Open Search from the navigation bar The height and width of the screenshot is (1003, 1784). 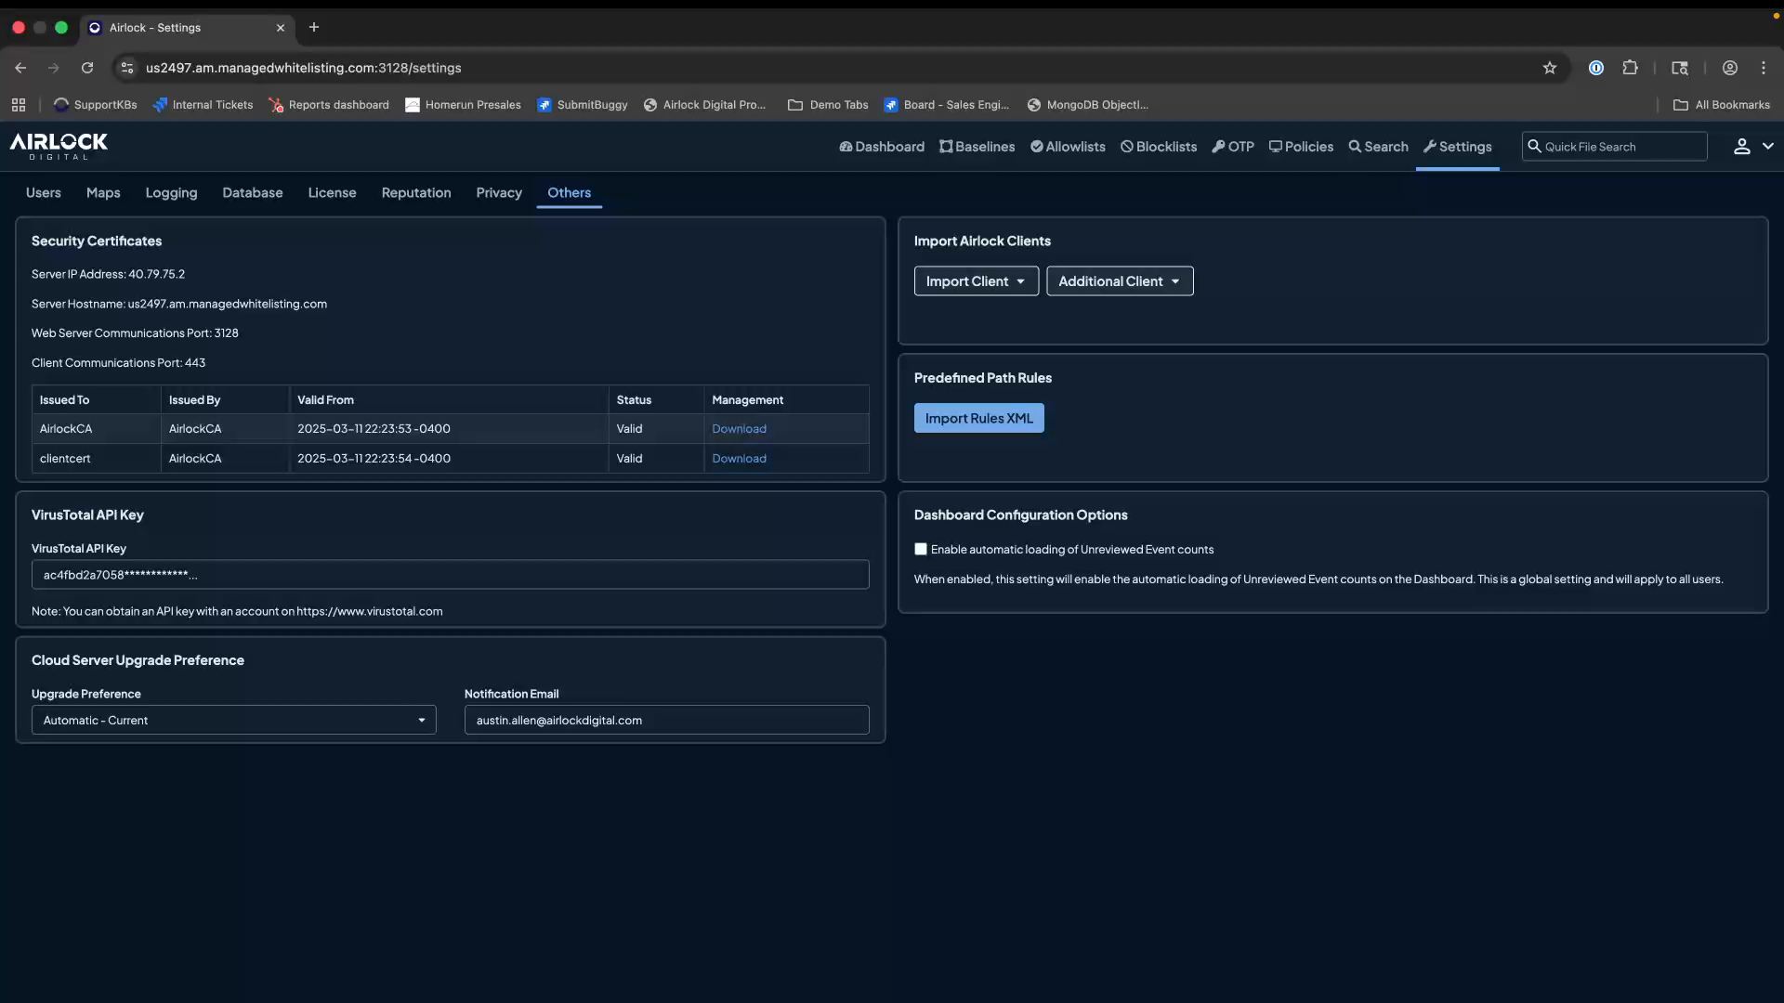tap(1378, 146)
